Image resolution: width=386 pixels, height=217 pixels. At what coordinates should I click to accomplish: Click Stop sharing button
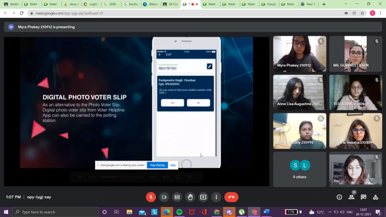click(x=157, y=165)
